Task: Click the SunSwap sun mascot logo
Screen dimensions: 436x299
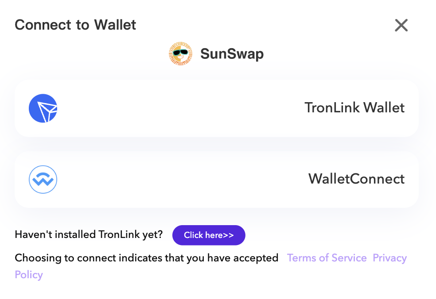Action: point(180,54)
